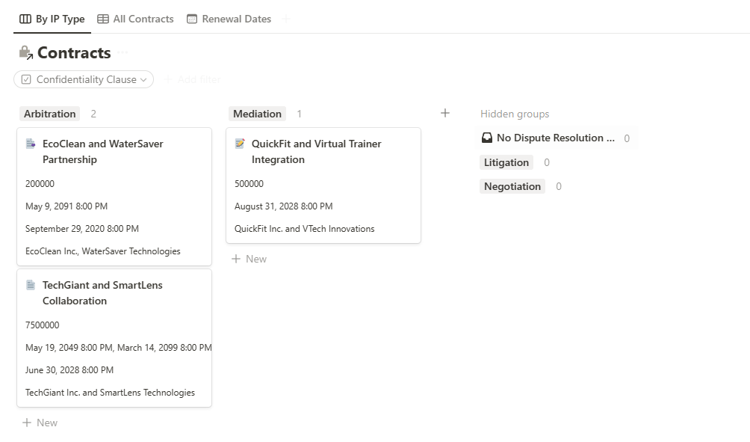Screen dimensions: 750x442
Task: Click the No Dispute Resolution inbox icon
Action: [x=487, y=138]
